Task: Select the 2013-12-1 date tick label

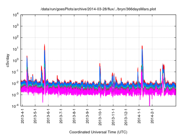Action: point(126,117)
